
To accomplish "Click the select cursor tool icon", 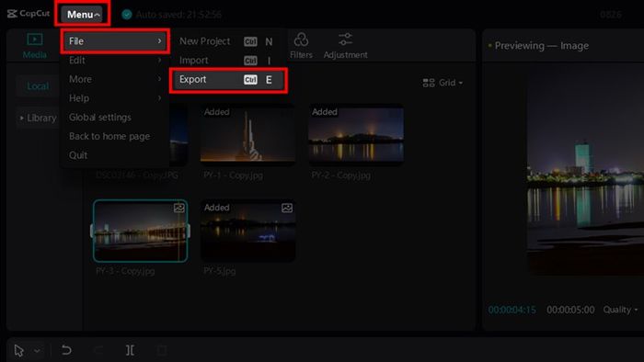I will pos(19,351).
